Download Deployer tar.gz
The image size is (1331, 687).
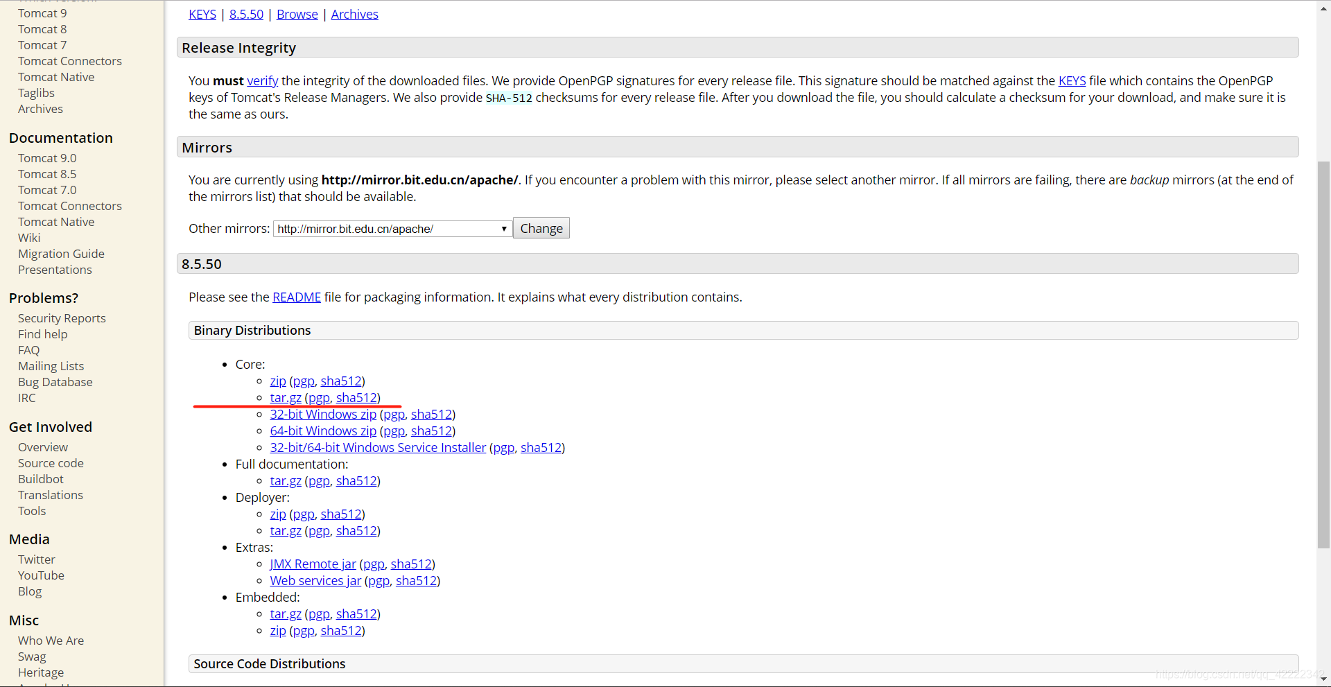coord(286,531)
